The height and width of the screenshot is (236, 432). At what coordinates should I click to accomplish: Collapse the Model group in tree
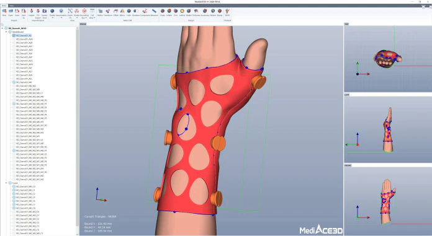click(x=6, y=32)
